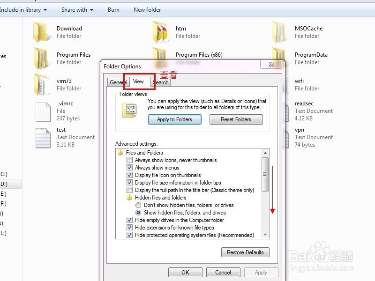Select Don't show hidden files radio button
This screenshot has width=375, height=281.
pos(138,205)
